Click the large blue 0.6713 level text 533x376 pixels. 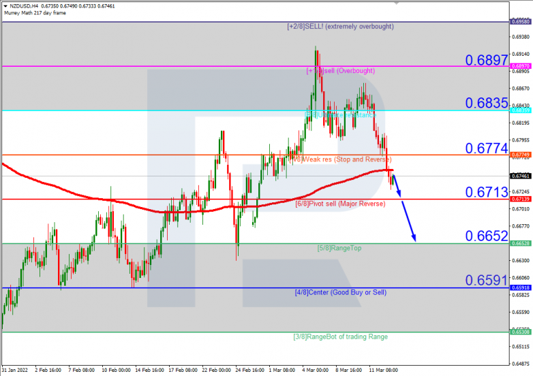click(487, 192)
